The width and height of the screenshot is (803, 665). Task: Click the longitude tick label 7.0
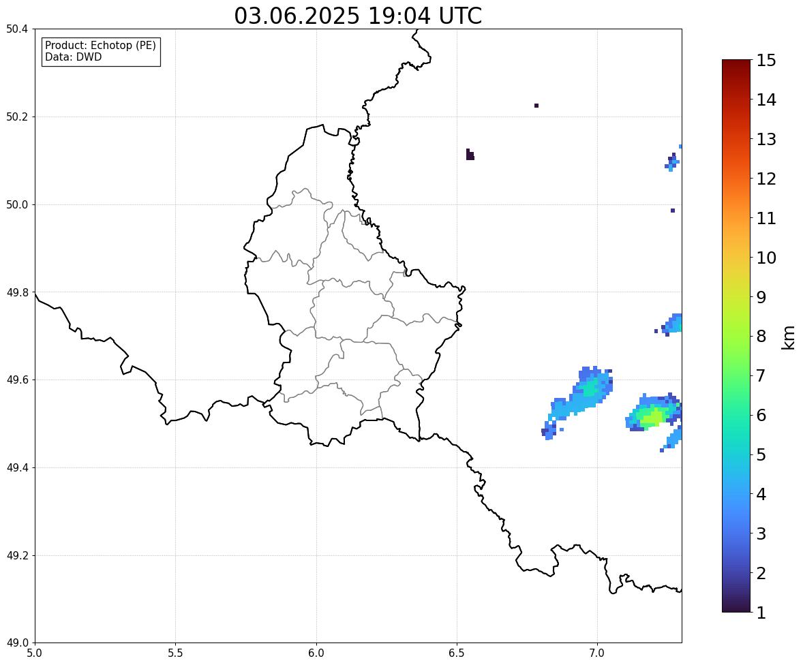tap(598, 653)
